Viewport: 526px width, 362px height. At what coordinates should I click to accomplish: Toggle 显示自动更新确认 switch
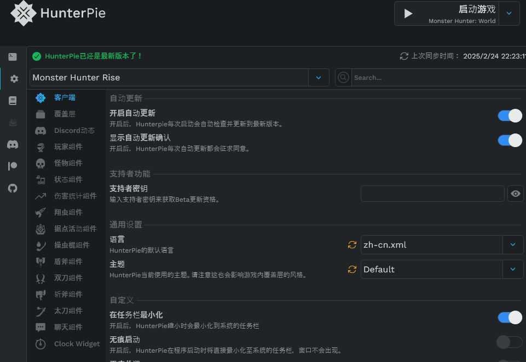[x=510, y=141]
